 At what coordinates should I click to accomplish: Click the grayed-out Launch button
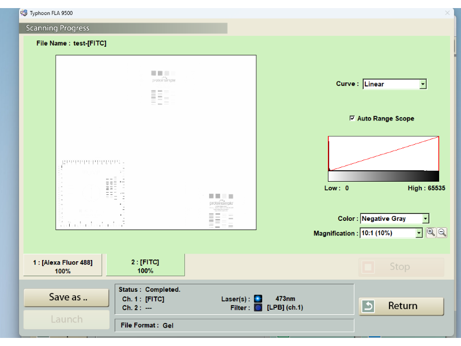point(66,319)
